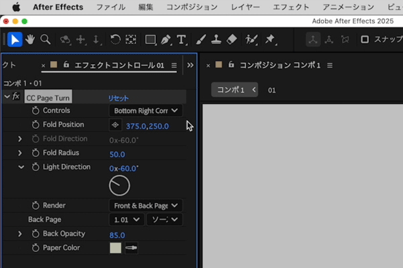The image size is (403, 268).
Task: Toggle the Controls stopwatch
Action: (36, 111)
